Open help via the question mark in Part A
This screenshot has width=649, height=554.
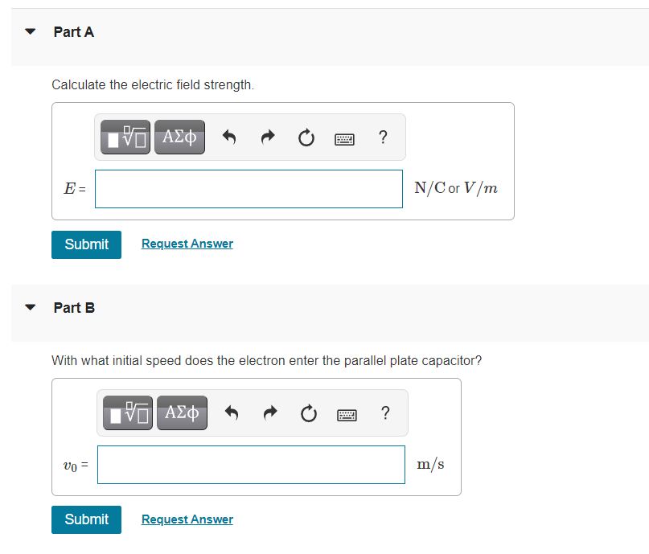383,137
